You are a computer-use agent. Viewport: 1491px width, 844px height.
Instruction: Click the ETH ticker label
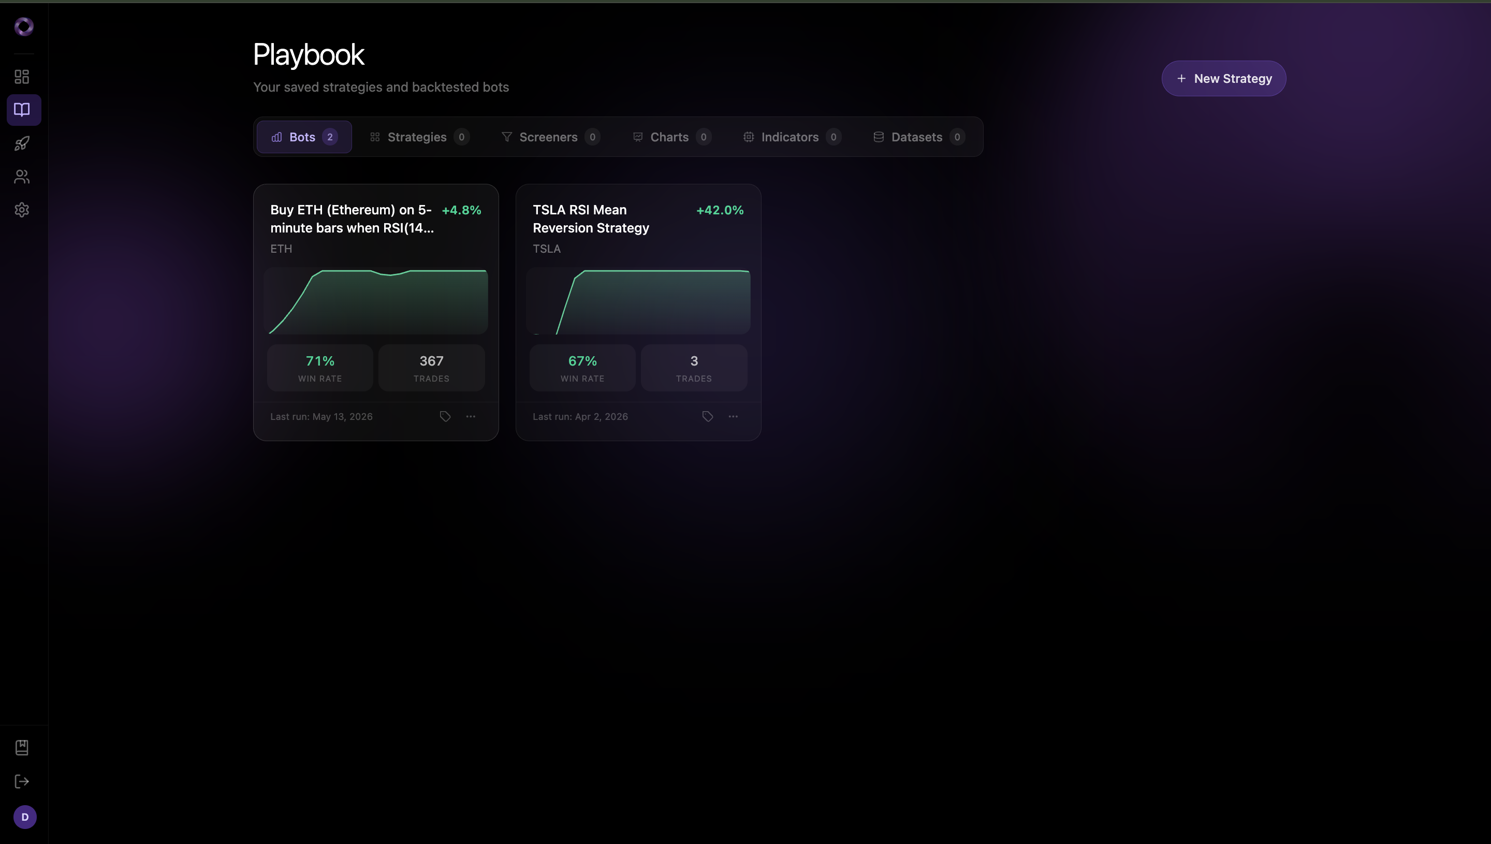pos(281,249)
